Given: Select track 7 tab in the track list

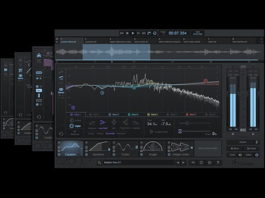Looking at the screenshot, I should click(x=219, y=41).
